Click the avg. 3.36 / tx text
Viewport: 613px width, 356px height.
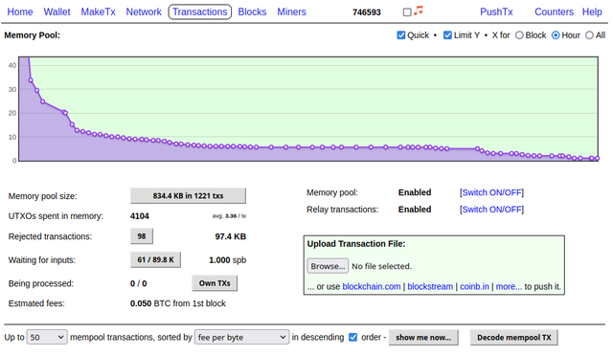[x=229, y=216]
